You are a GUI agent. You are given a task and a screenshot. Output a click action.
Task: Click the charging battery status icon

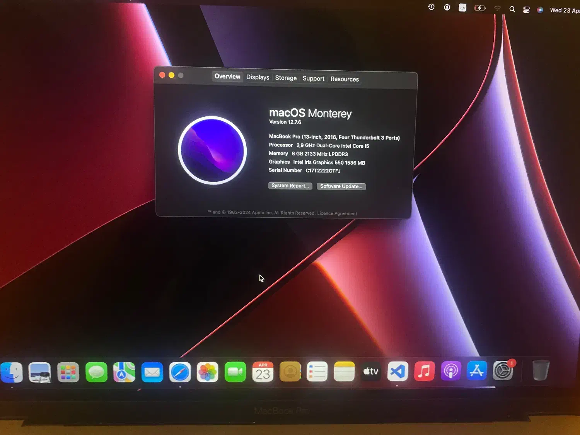pos(480,8)
